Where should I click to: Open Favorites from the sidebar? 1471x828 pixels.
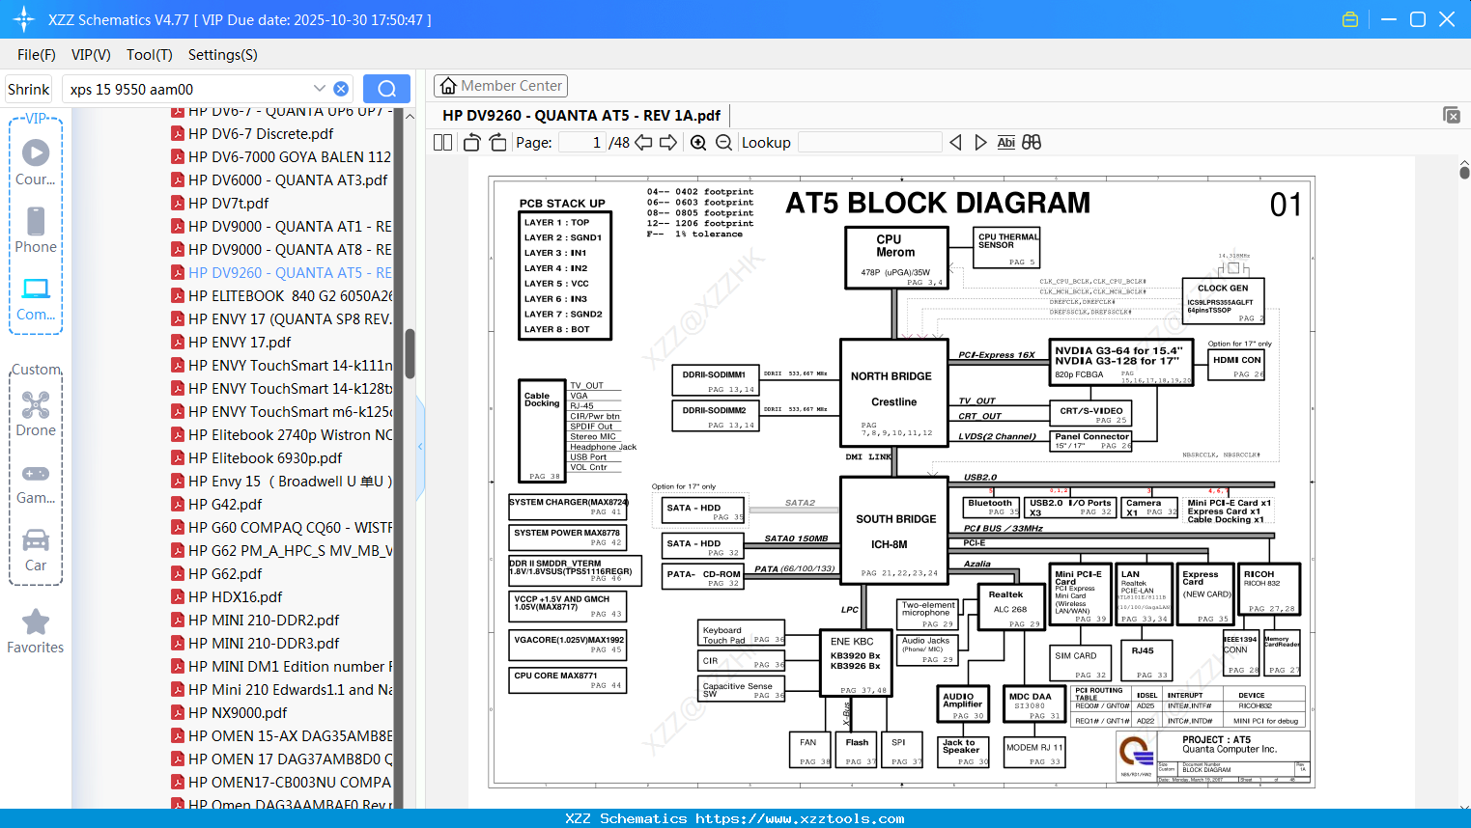pos(36,631)
